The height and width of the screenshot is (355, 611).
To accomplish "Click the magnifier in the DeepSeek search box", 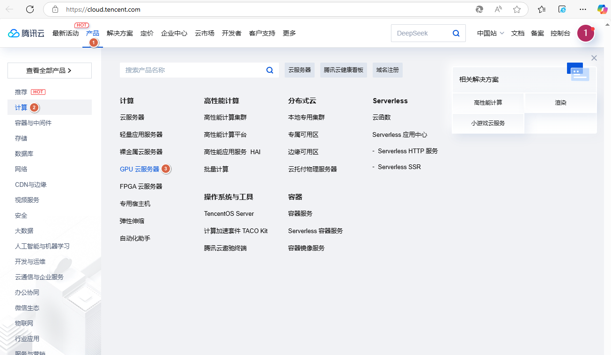I will coord(456,33).
